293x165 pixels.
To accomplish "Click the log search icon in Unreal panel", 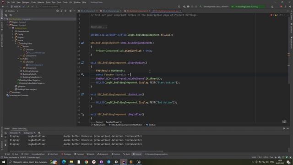I will pos(39,133).
